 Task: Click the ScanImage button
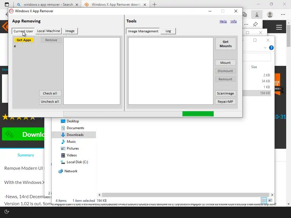pyautogui.click(x=225, y=93)
